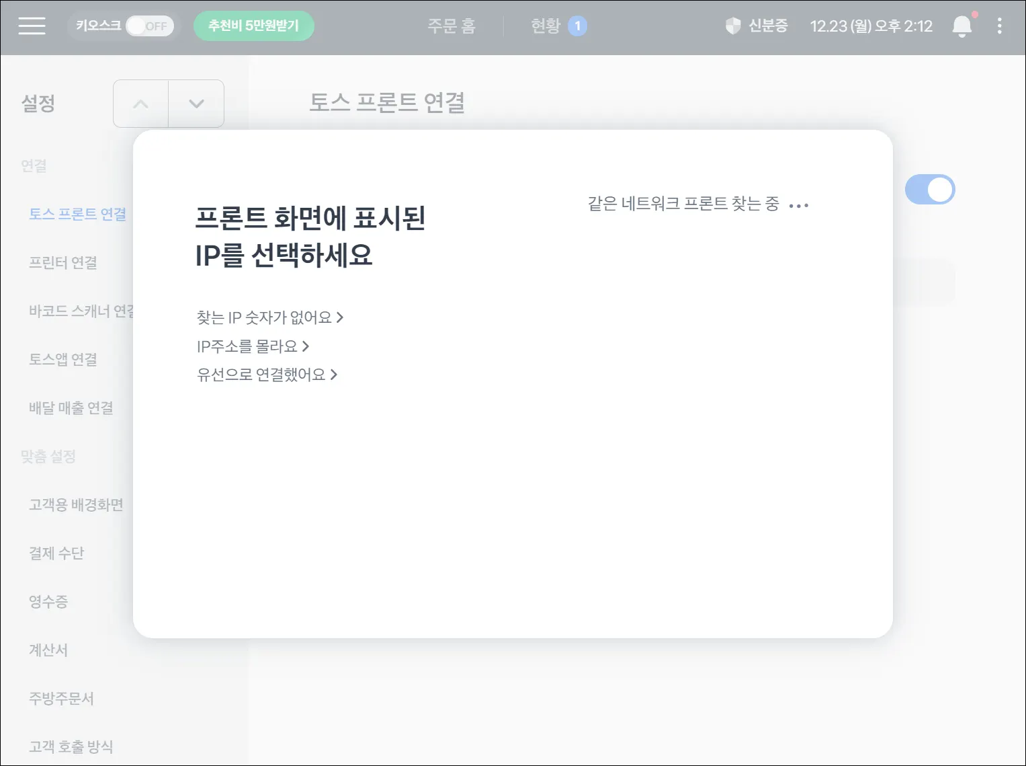The image size is (1026, 766).
Task: Click the 추천비 5만원받기 button
Action: (253, 26)
